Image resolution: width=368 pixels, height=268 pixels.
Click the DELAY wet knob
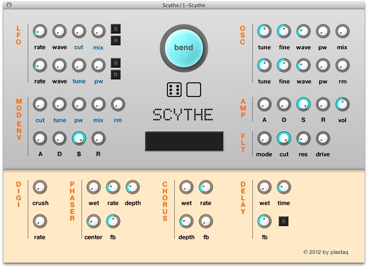click(265, 187)
